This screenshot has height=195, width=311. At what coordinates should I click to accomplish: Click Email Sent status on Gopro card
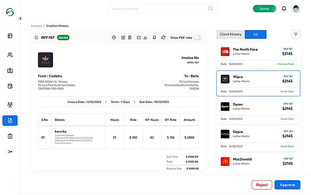tap(287, 146)
